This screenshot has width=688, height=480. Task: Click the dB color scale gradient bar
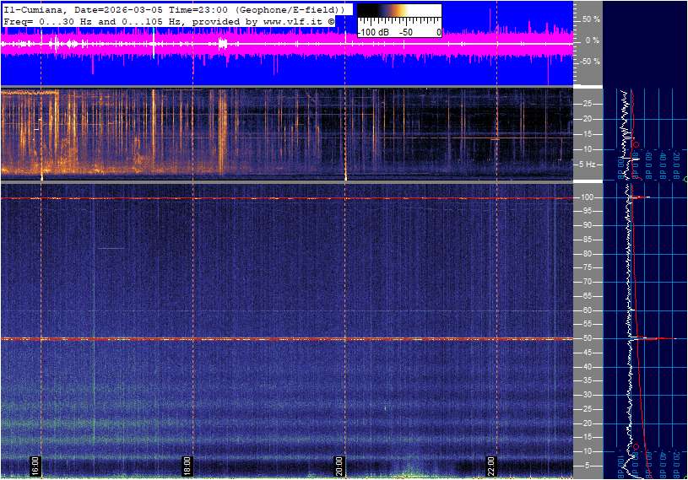click(398, 11)
